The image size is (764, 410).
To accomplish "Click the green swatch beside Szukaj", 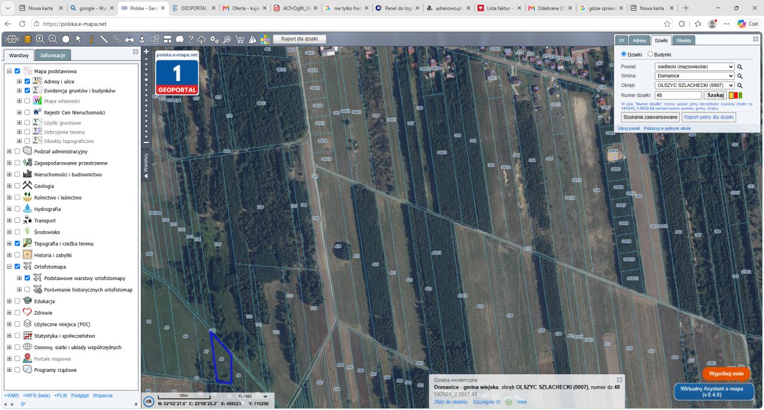I will pos(740,95).
